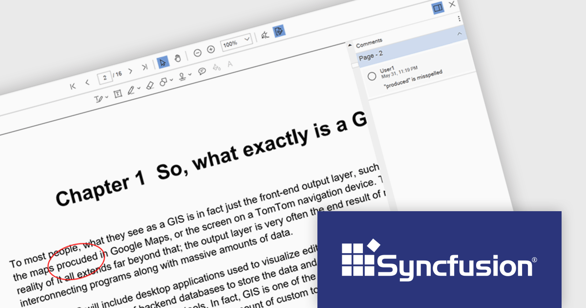586x308 pixels.
Task: Zoom out with the minus icon
Action: pyautogui.click(x=198, y=53)
